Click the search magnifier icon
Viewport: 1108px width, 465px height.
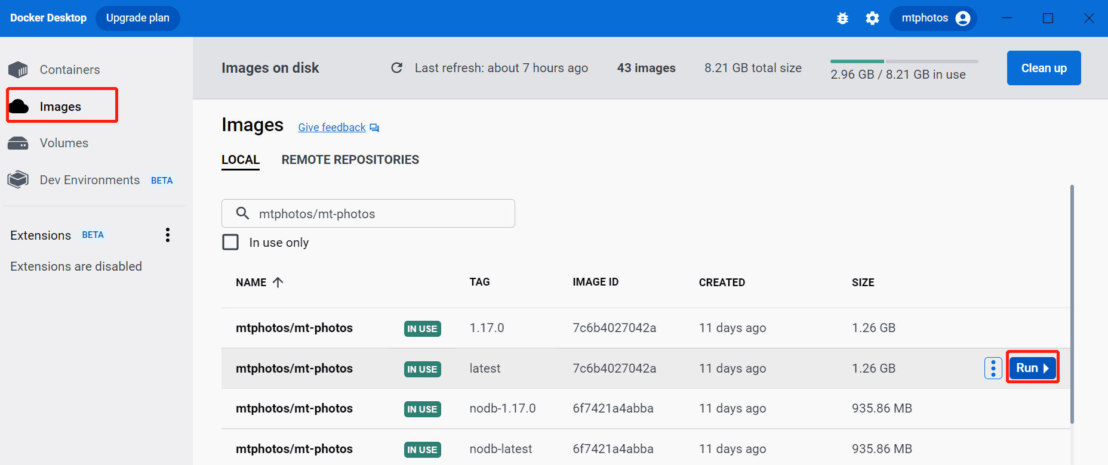click(x=242, y=213)
